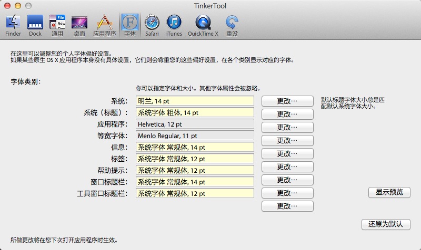The image size is (421, 250).
Task: Switch to the 通用 pane
Action: point(57,25)
